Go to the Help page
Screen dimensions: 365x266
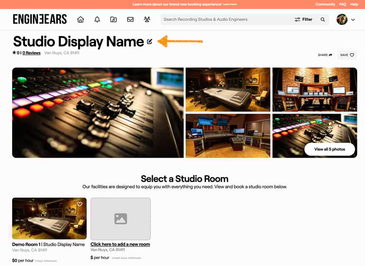tap(354, 4)
